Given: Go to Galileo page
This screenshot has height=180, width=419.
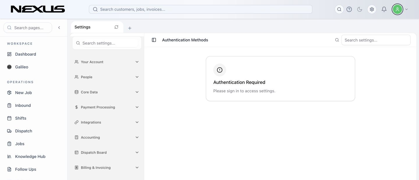Looking at the screenshot, I should click(x=22, y=67).
